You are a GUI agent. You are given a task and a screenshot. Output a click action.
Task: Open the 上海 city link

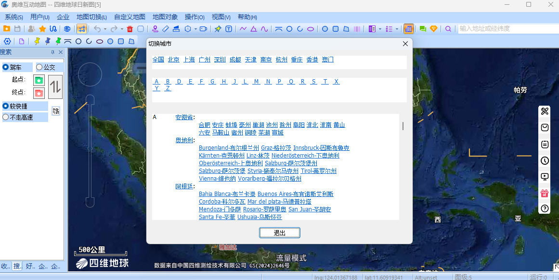(x=189, y=59)
